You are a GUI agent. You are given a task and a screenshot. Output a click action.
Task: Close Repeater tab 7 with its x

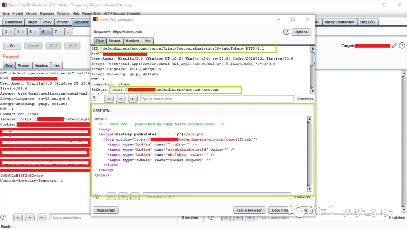60,32
